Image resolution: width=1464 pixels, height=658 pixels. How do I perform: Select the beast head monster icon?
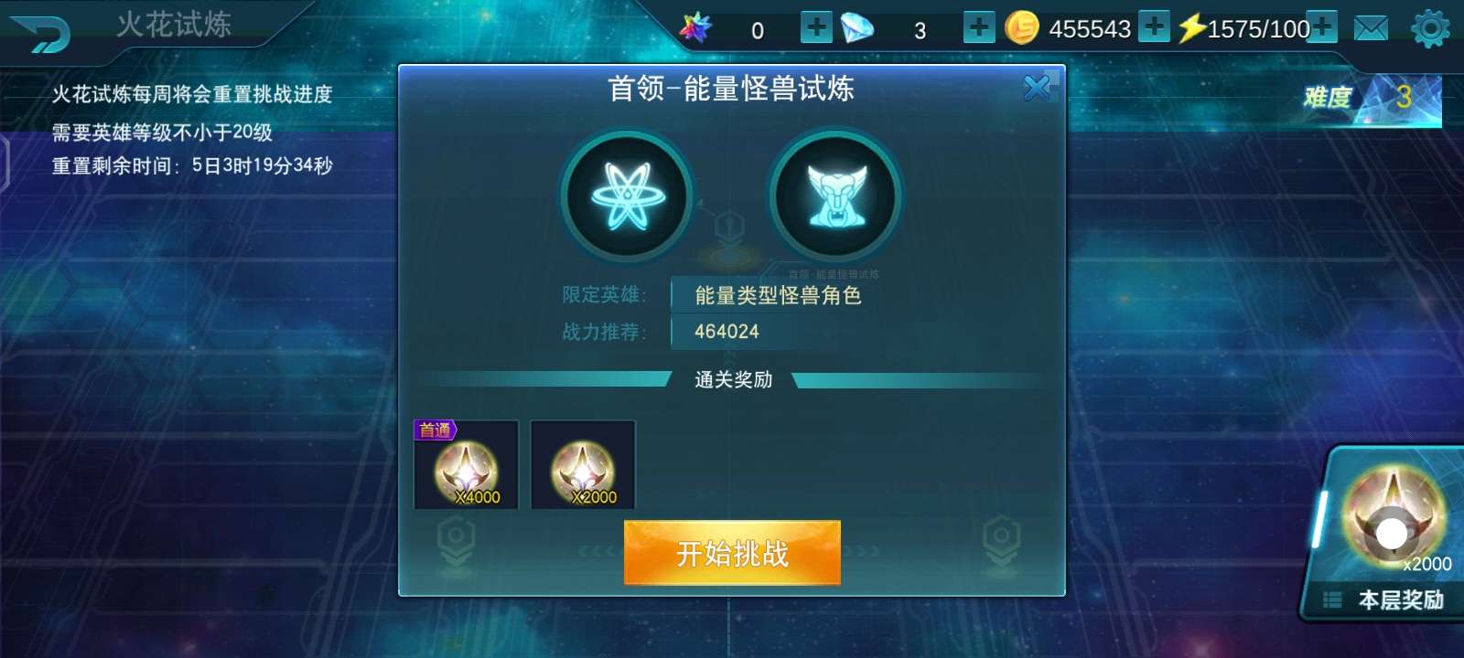point(834,196)
